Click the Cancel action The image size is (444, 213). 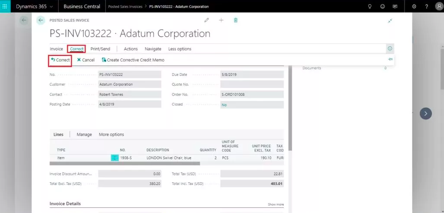pos(86,60)
